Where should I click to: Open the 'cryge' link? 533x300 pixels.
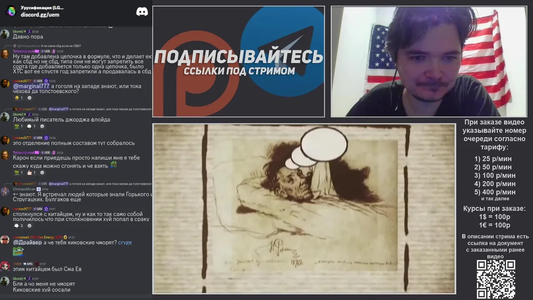pyautogui.click(x=125, y=242)
